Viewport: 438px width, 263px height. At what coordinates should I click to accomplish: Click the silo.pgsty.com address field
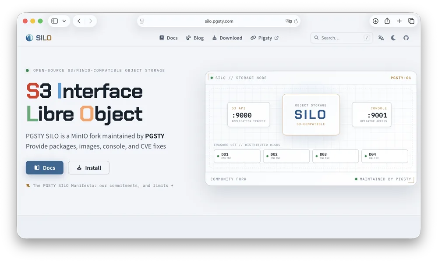coord(219,21)
